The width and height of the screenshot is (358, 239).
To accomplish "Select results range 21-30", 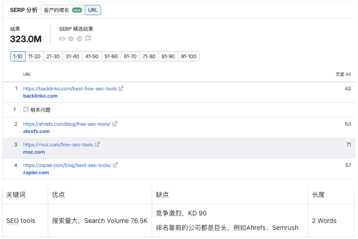I will coord(53,56).
